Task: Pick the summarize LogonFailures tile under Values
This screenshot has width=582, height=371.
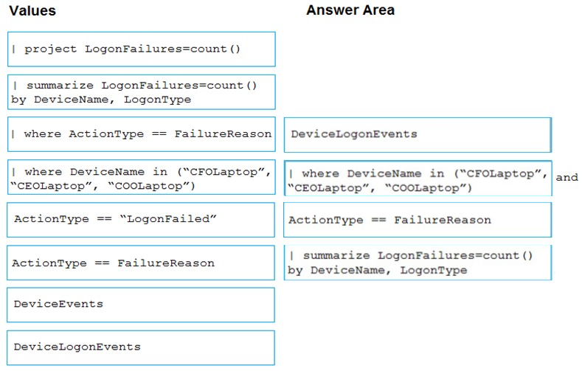Action: tap(142, 92)
